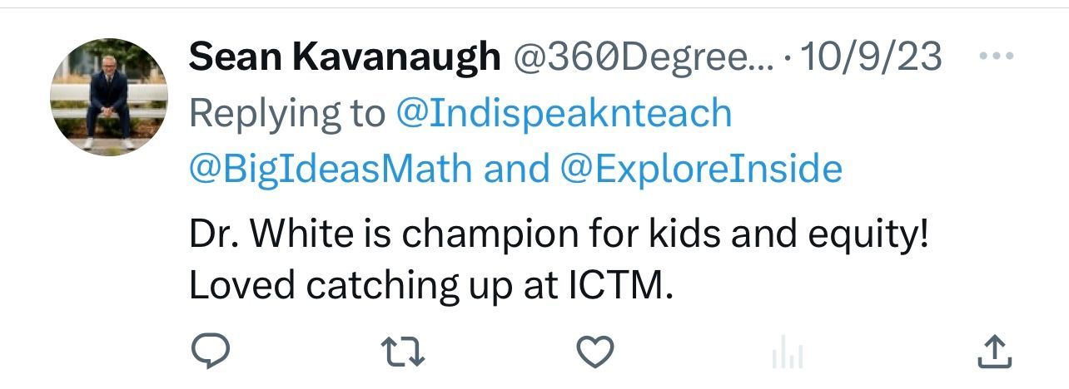Share the tweet via upload arrow icon

point(993,351)
